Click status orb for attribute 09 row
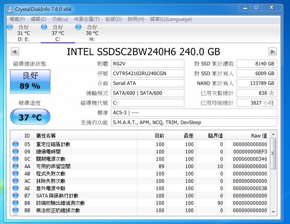The width and height of the screenshot is (290, 224). point(15,151)
